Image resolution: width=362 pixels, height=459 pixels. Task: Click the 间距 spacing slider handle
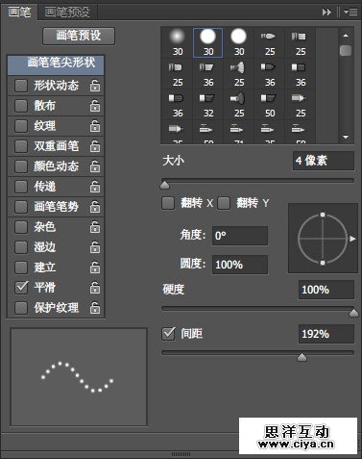click(x=302, y=357)
